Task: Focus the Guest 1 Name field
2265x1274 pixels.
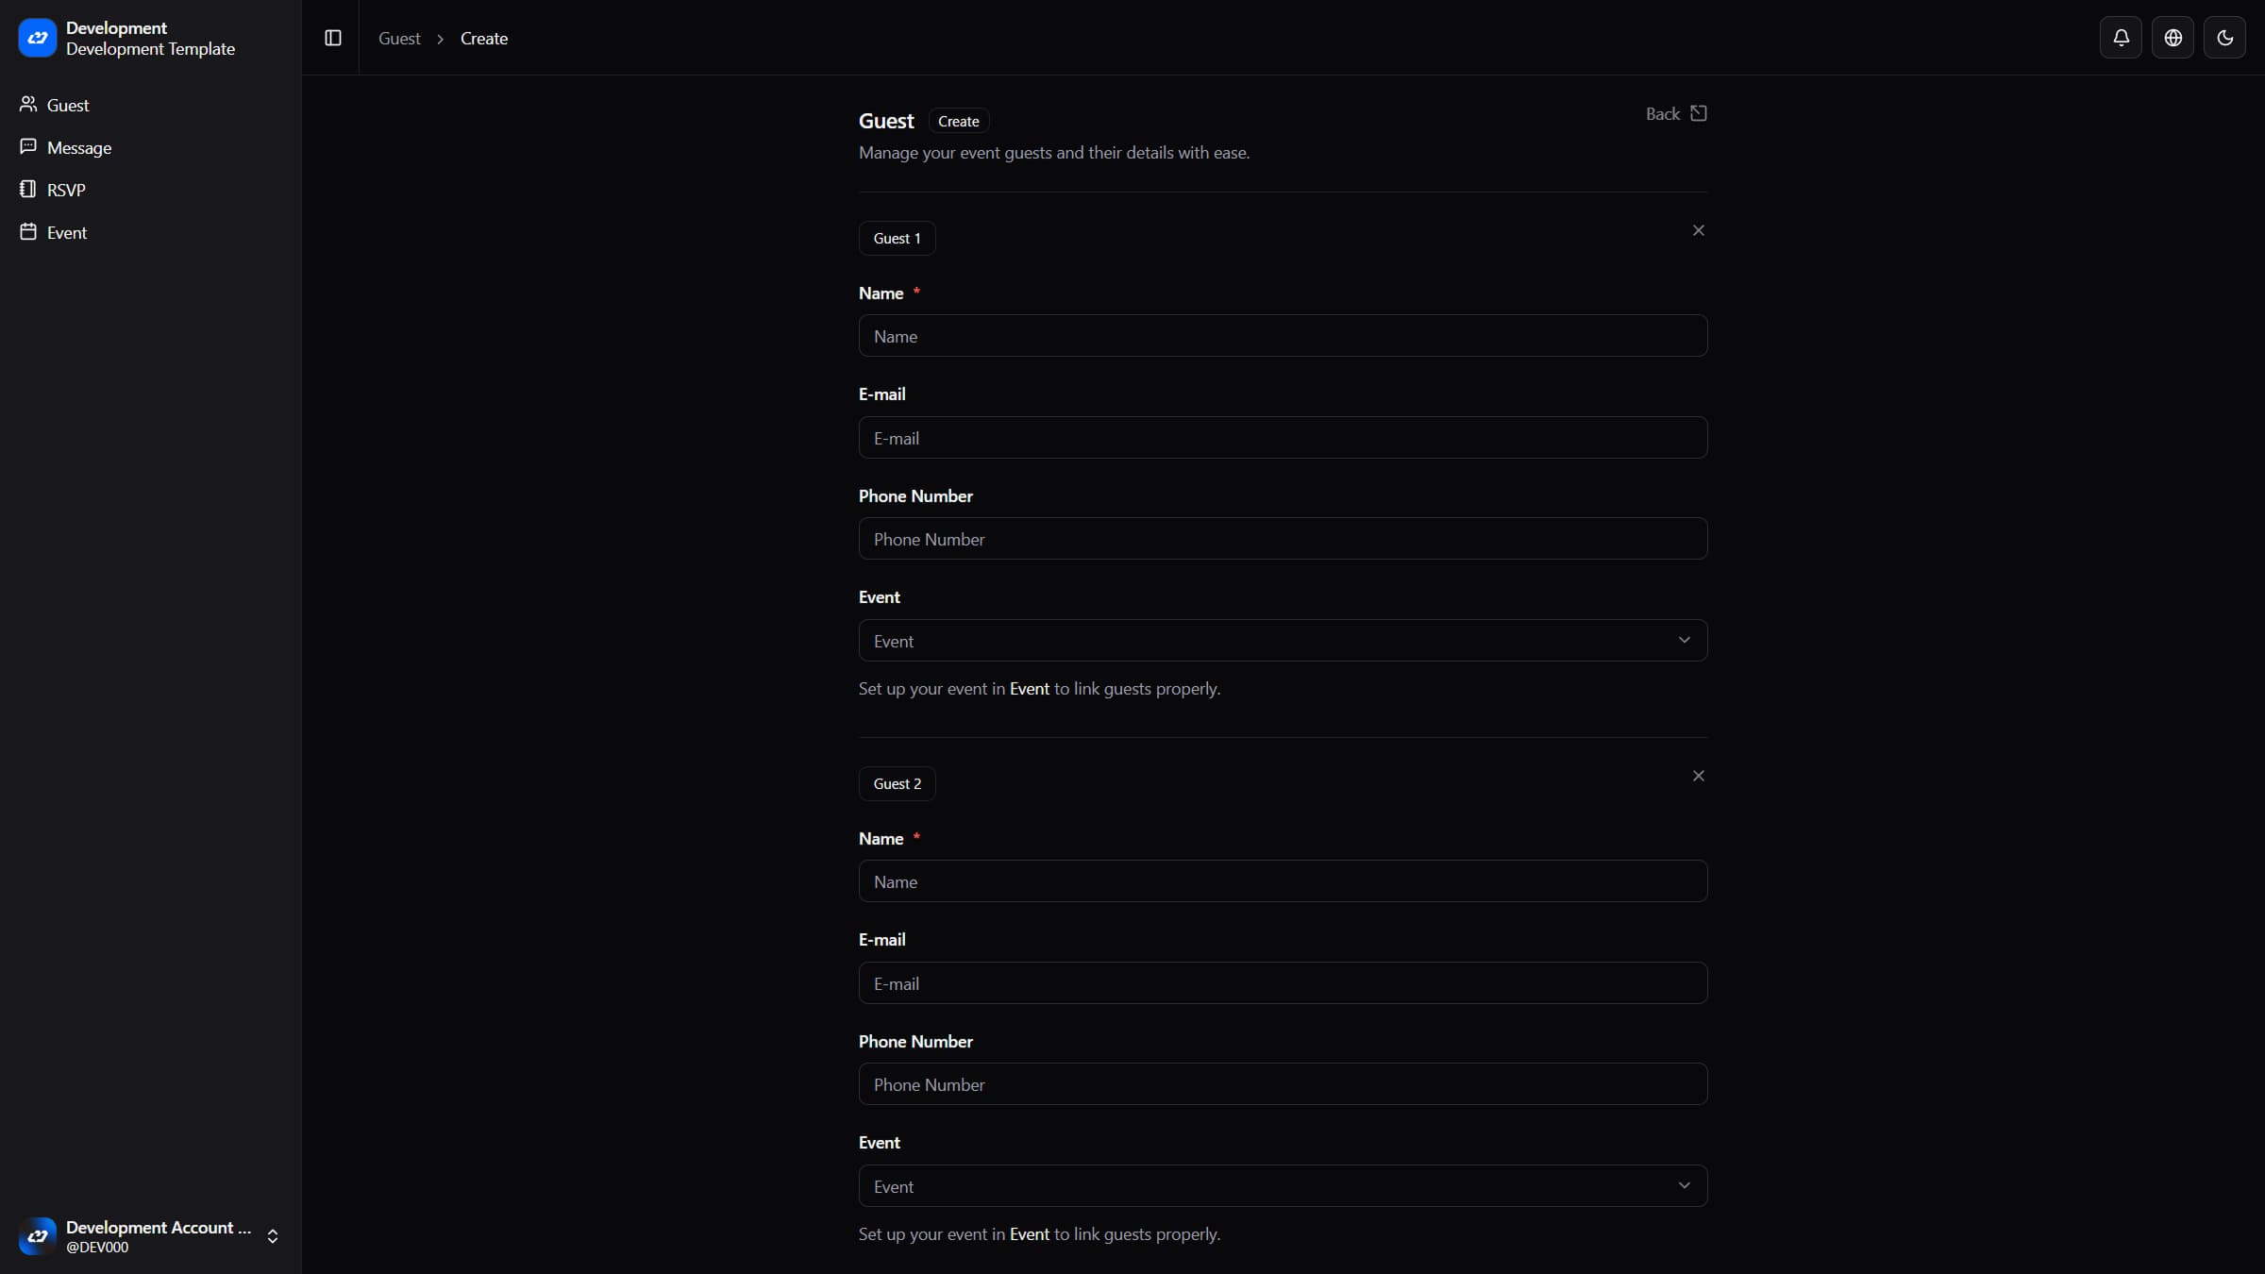Action: (1283, 336)
